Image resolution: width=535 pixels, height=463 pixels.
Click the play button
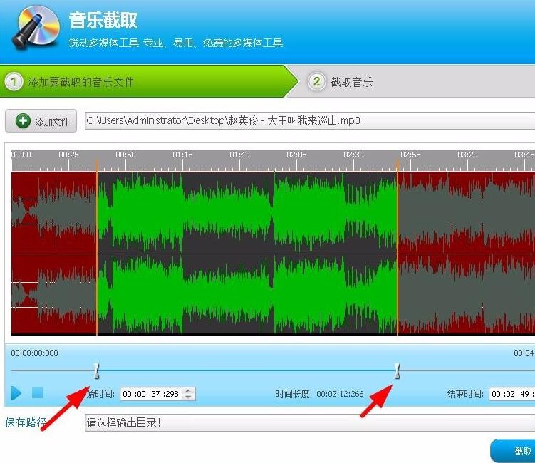tap(16, 393)
